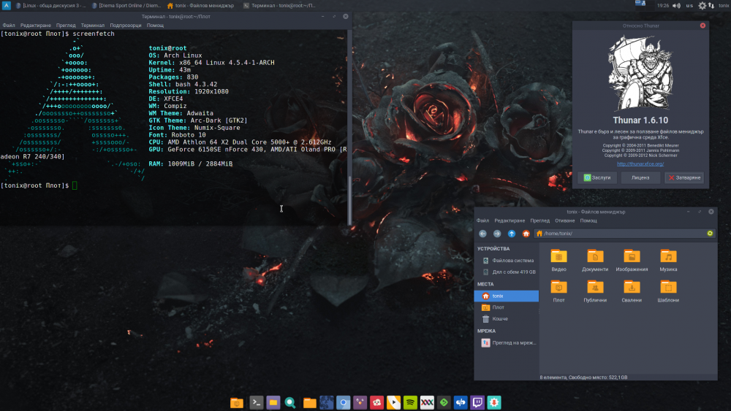This screenshot has height=411, width=731.
Task: Switch to Diema Sport Online taskbar window
Action: tap(126, 6)
